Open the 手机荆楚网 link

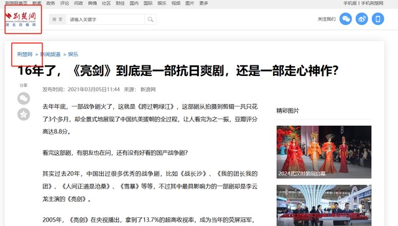(372, 3)
